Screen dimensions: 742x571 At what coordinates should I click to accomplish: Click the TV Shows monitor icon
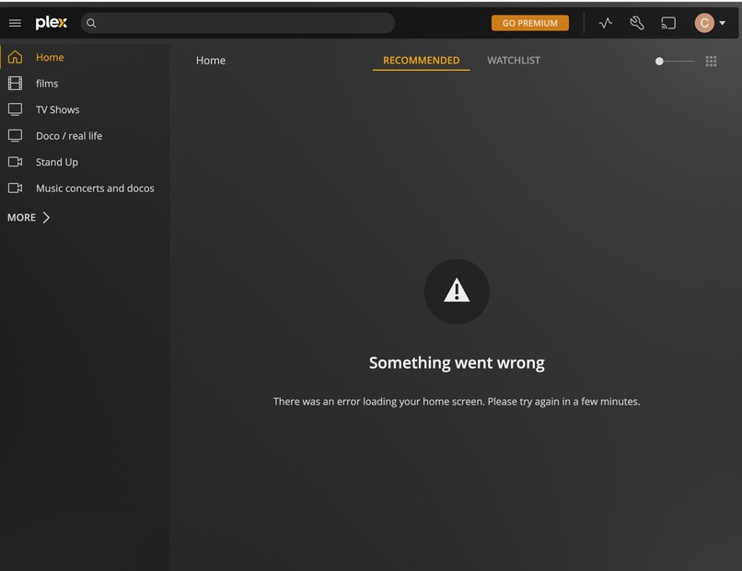[15, 109]
